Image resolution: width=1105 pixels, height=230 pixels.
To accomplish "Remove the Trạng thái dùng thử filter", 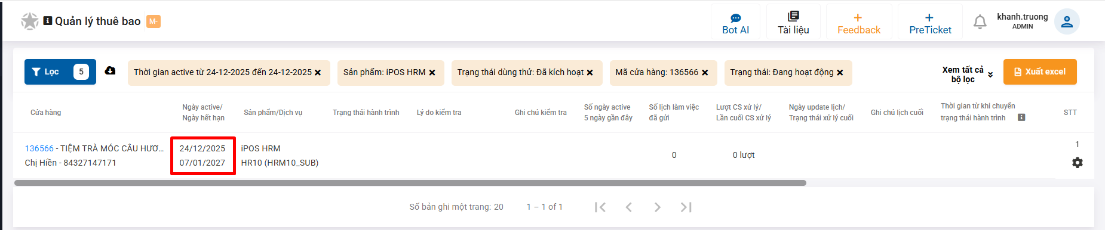I will click(590, 73).
